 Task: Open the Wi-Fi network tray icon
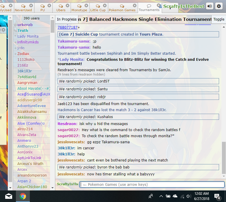click(182, 196)
